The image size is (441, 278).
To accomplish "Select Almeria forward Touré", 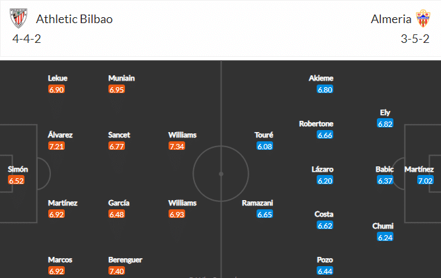I will tap(264, 135).
